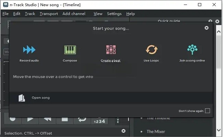Open the Settings menu
Screen dimensions: 223x137
point(114,14)
